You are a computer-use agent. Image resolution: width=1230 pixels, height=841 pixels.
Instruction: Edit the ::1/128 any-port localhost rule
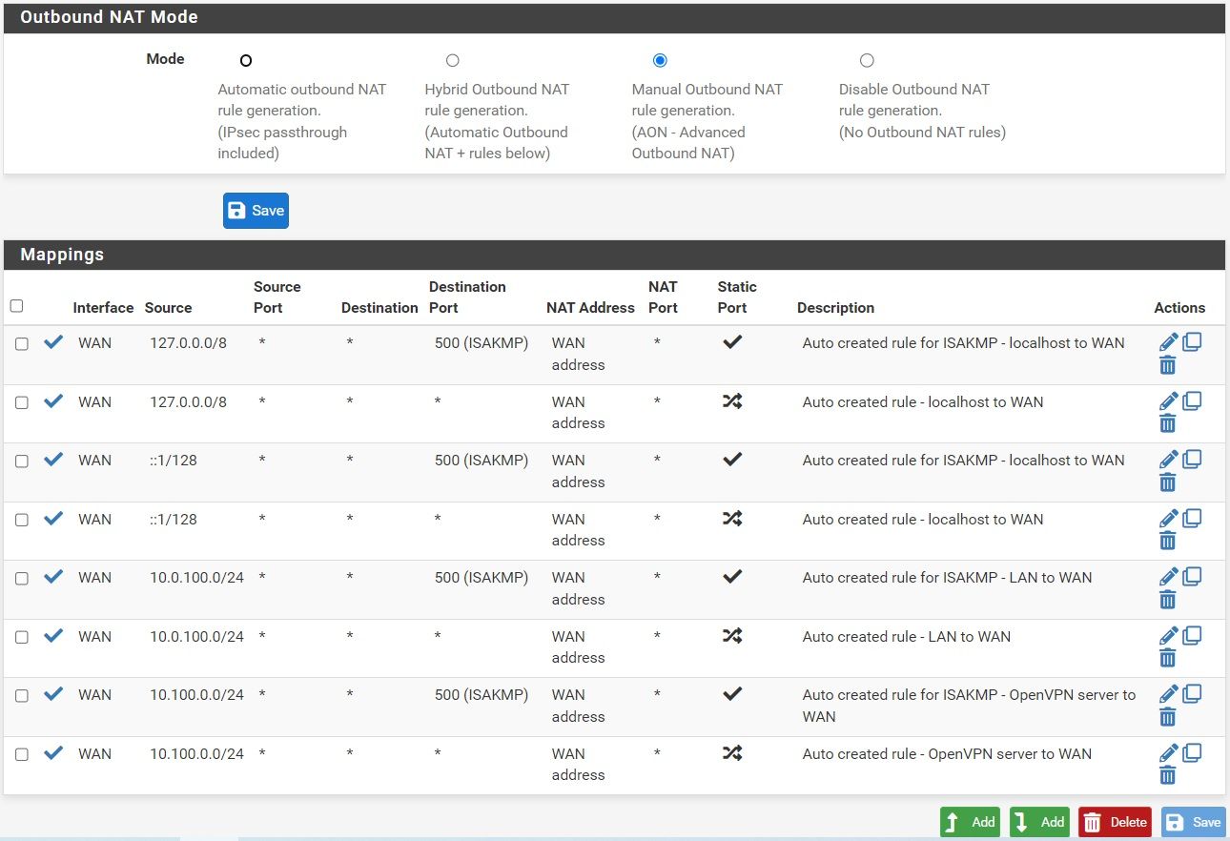(1169, 519)
